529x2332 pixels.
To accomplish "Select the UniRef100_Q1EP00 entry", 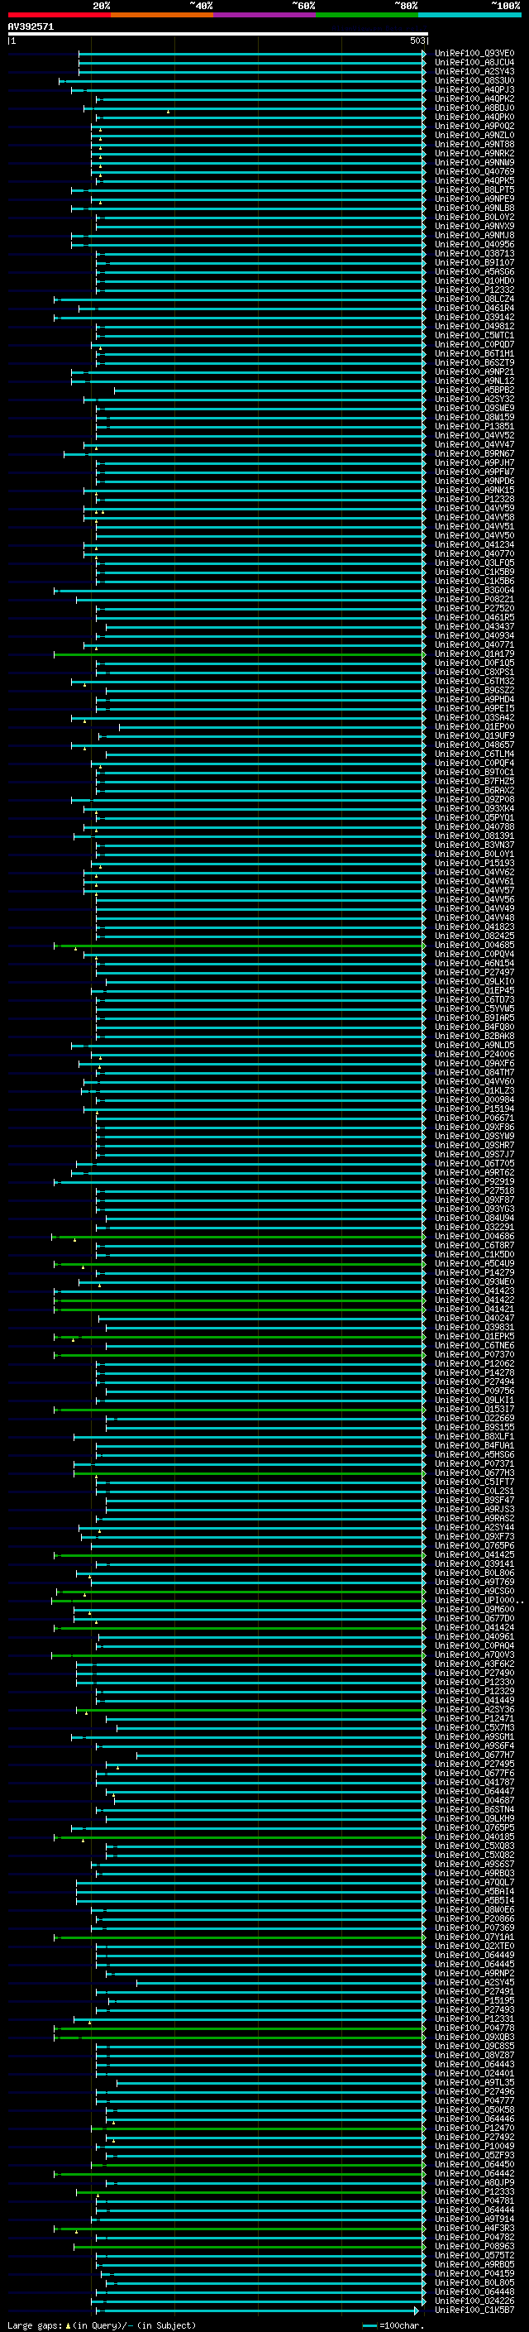I will (474, 727).
